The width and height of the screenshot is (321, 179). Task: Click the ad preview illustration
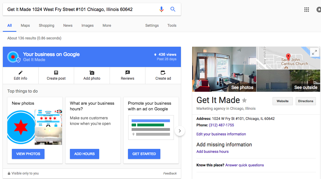[151, 127]
